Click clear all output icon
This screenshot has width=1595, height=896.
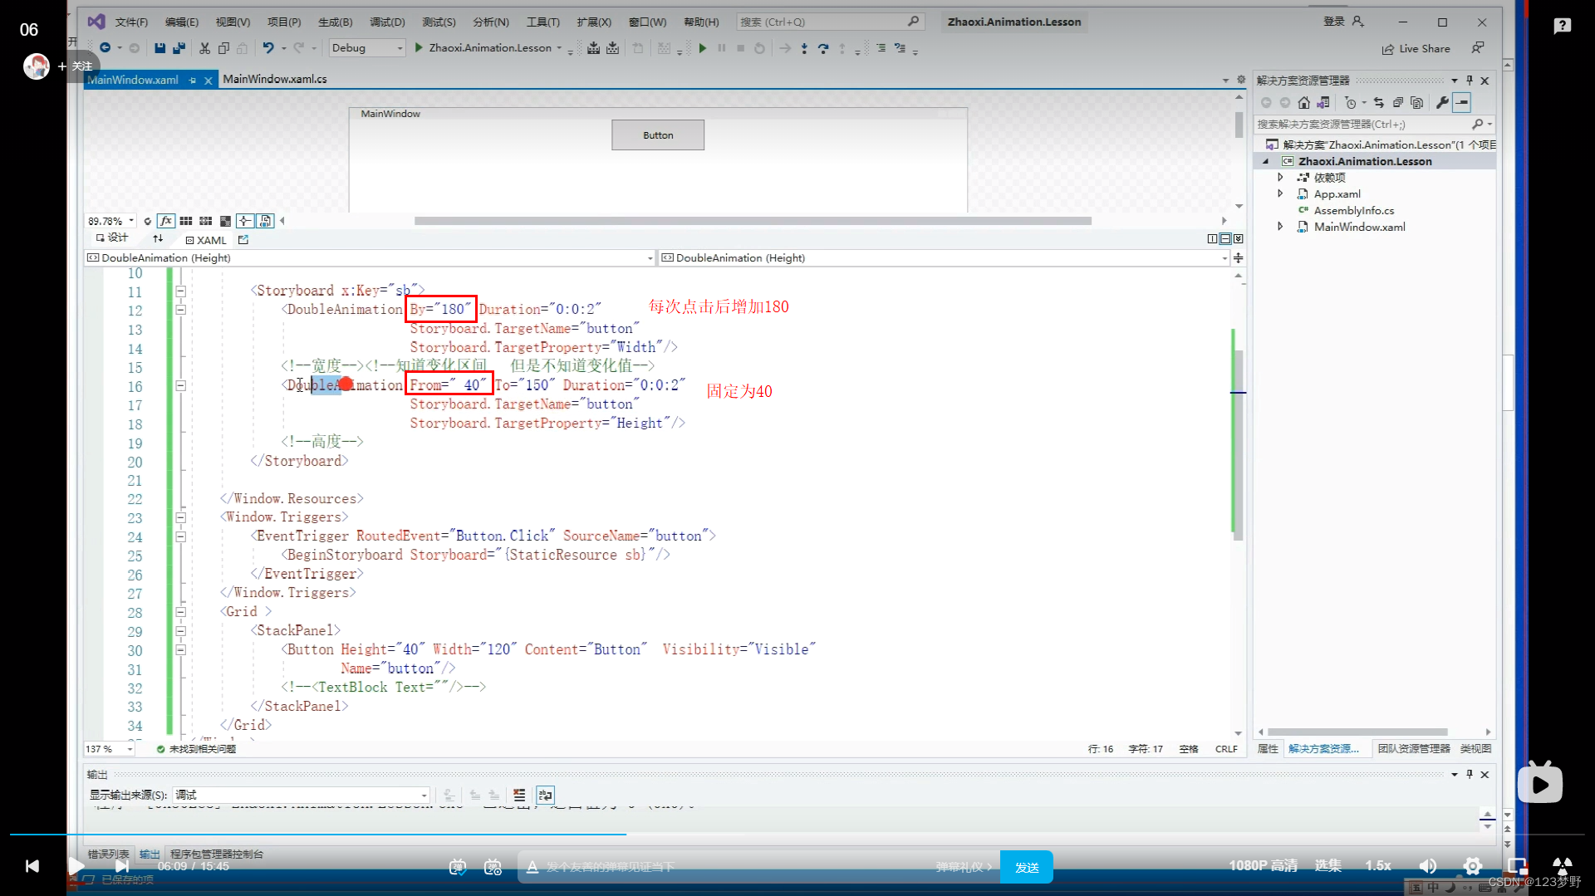tap(519, 795)
